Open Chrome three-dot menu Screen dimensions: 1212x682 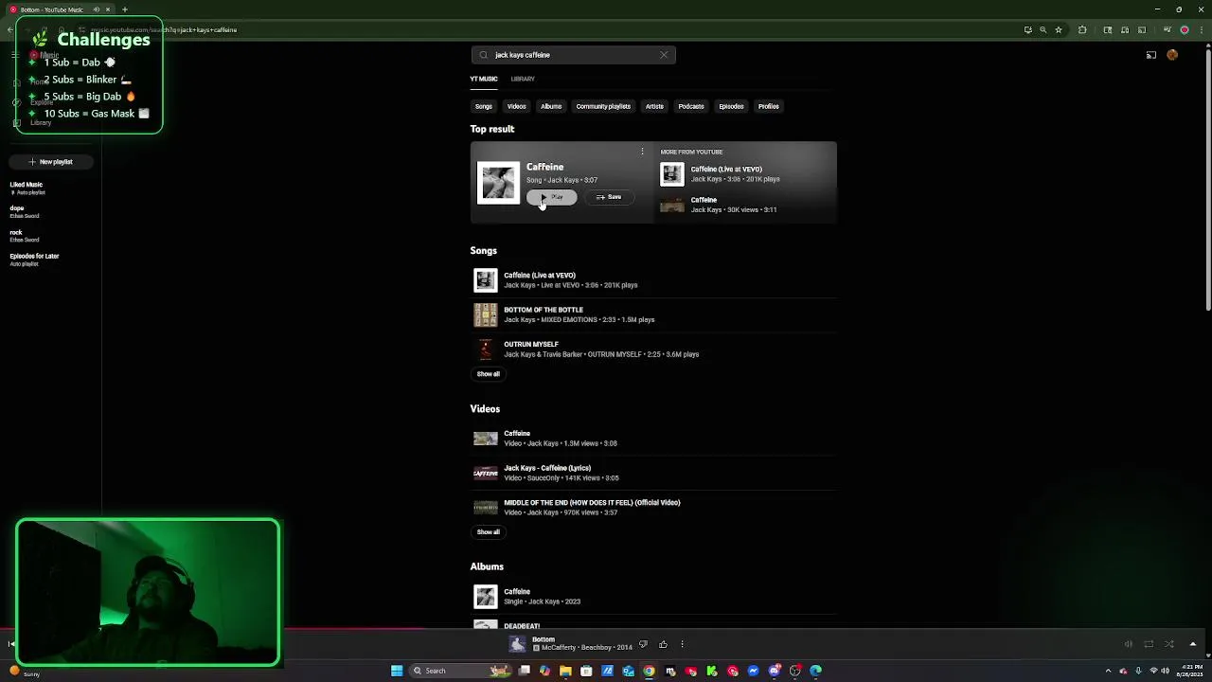(x=1200, y=29)
